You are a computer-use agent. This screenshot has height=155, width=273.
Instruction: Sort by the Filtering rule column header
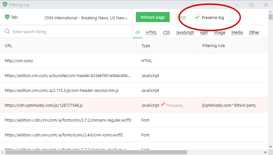(x=213, y=46)
